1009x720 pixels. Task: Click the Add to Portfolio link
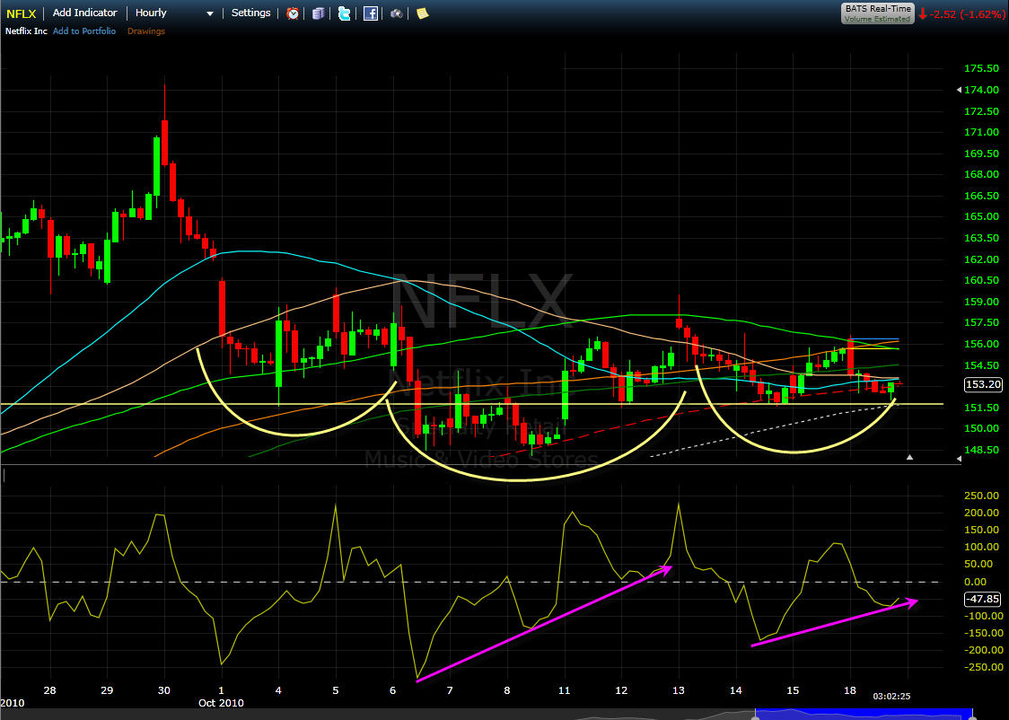click(84, 31)
